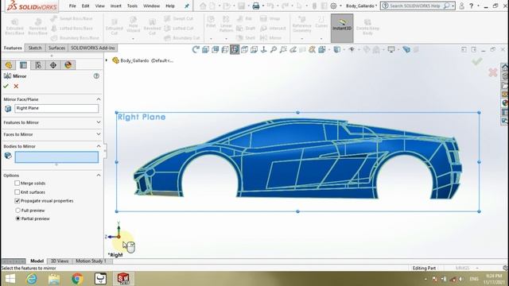The height and width of the screenshot is (286, 509).
Task: Select the Right Plane label in viewport
Action: (142, 117)
